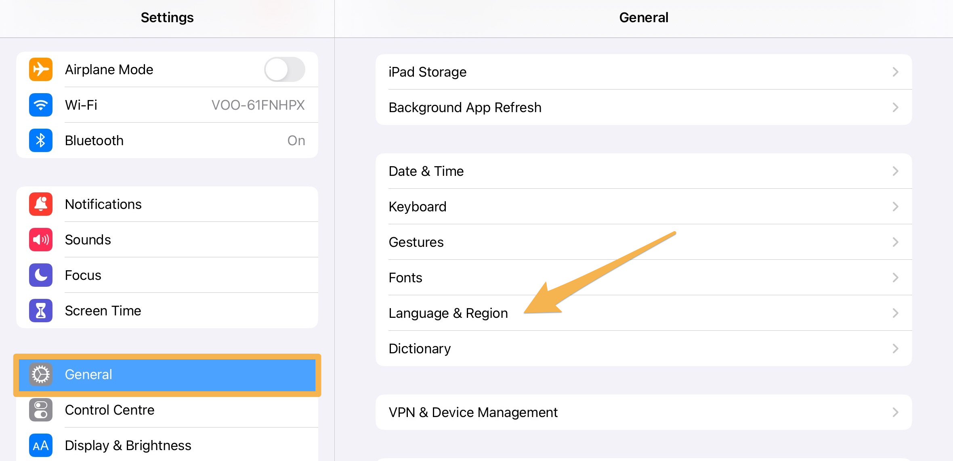Click the chevron beside Date & Time
953x461 pixels.
pos(895,171)
